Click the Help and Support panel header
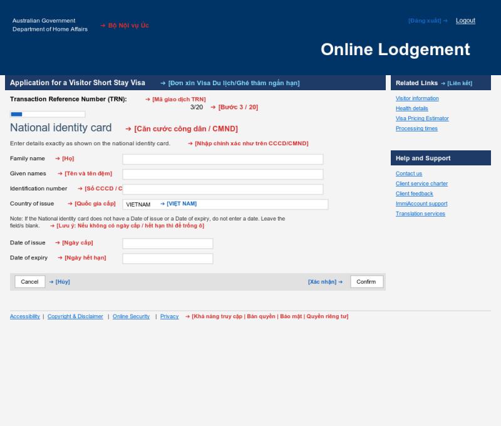Viewport: 501px width, 426px height. click(x=441, y=158)
